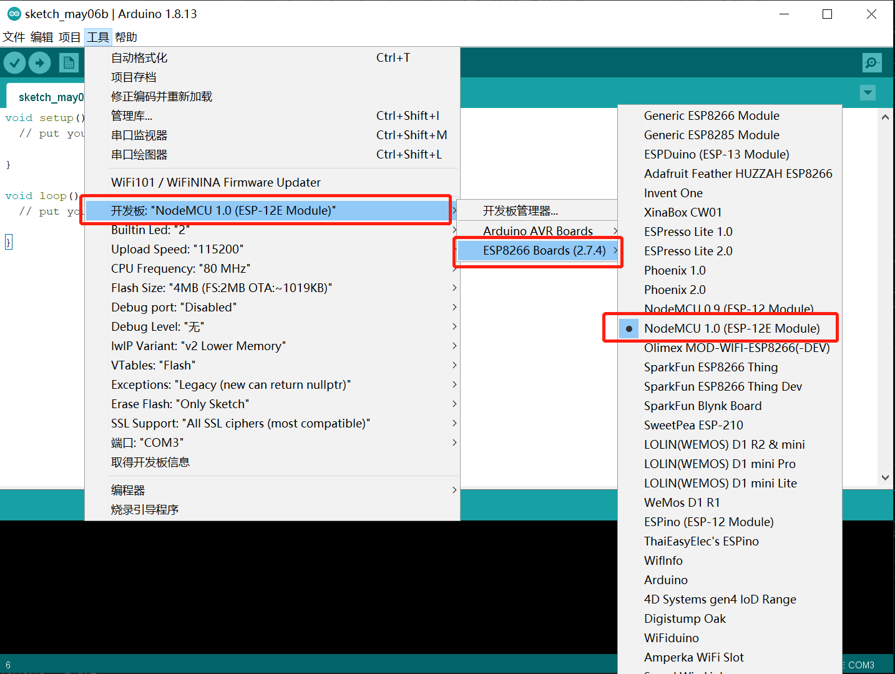Select XinaBox CW01 board

730,213
